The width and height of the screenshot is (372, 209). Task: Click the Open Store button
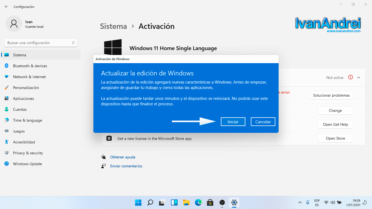tap(335, 138)
